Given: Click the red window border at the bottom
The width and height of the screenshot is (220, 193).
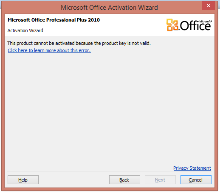Looking at the screenshot, I should point(109,189).
